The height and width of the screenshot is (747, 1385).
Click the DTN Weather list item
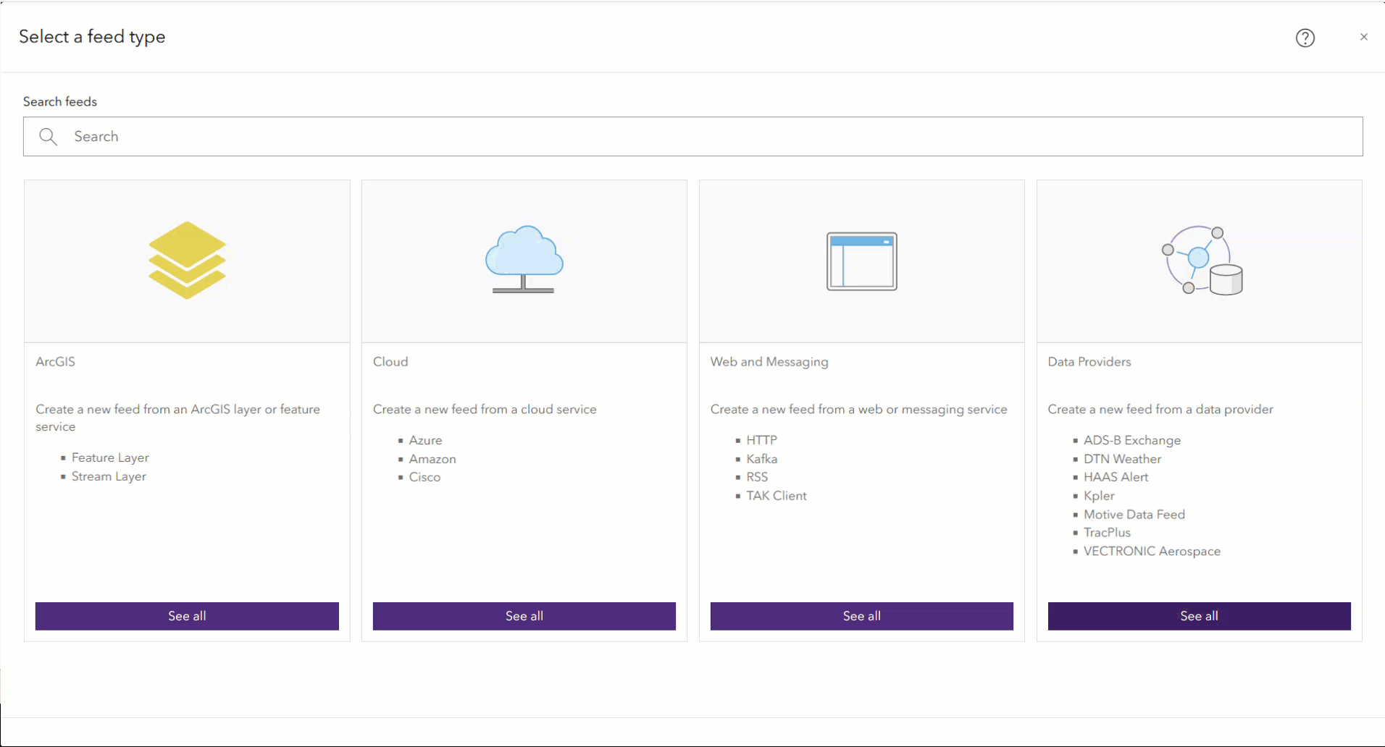(x=1122, y=459)
